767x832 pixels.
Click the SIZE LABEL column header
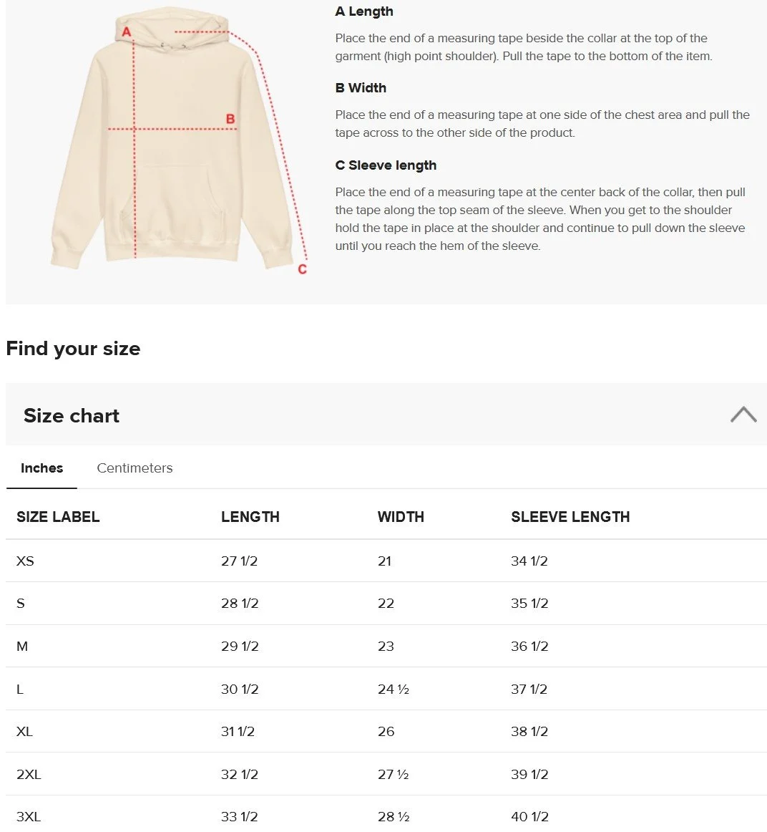pyautogui.click(x=58, y=517)
